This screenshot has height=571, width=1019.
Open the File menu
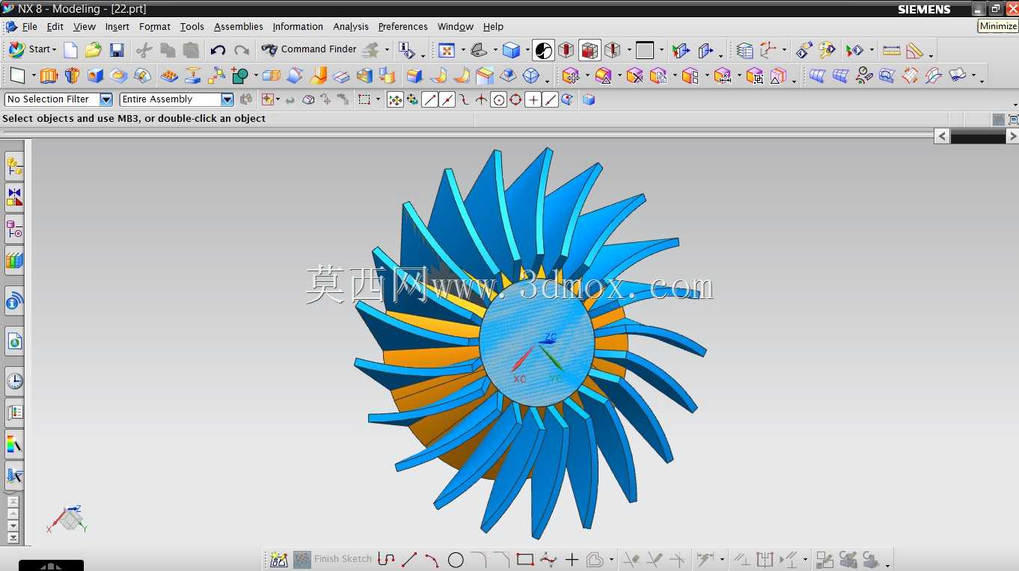point(30,26)
